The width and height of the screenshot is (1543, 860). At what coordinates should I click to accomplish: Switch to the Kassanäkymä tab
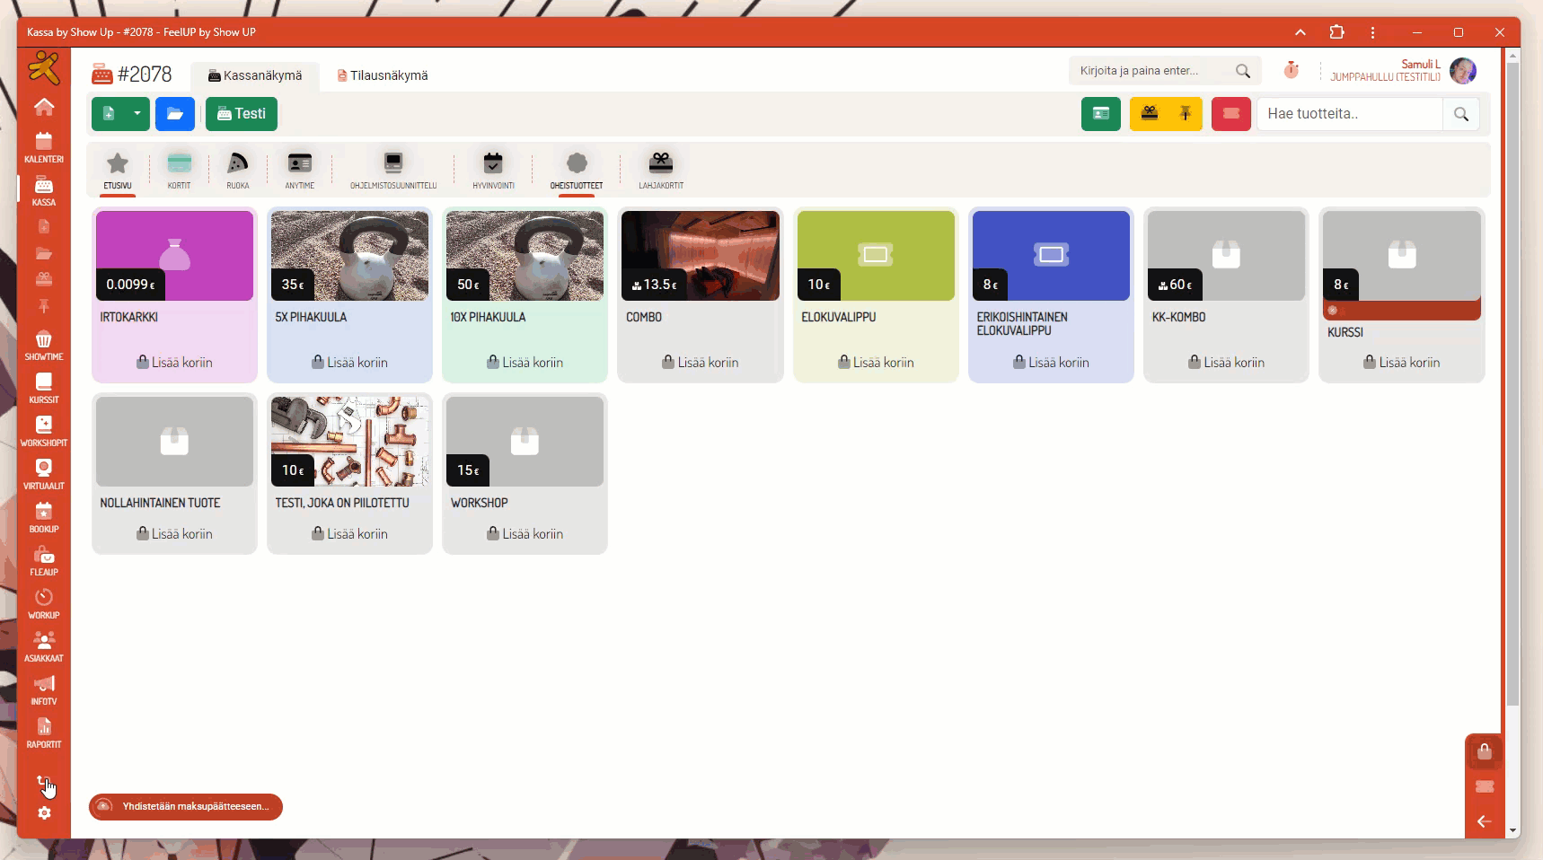[x=255, y=75]
